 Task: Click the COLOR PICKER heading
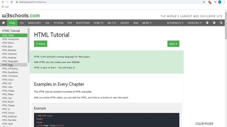204,124
